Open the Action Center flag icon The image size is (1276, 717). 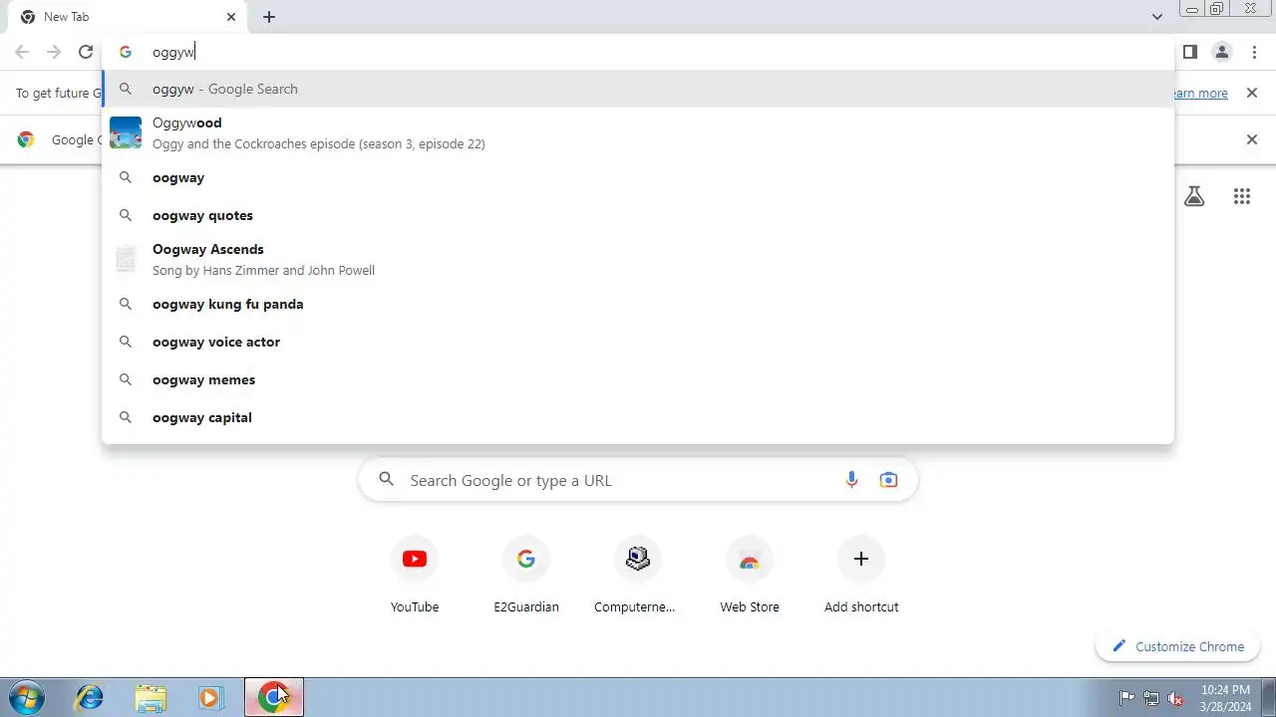click(x=1126, y=698)
